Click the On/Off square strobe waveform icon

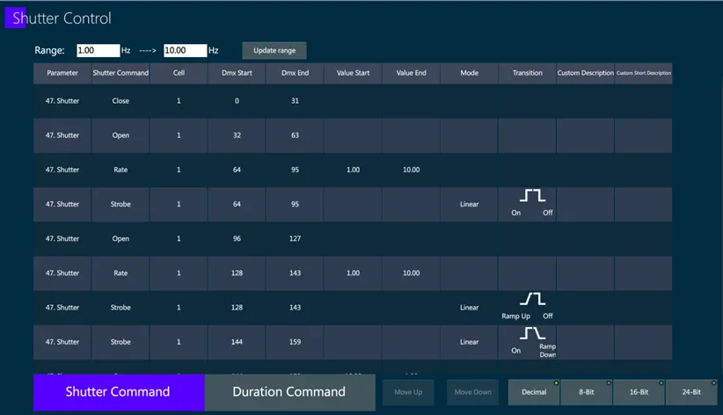coord(532,195)
